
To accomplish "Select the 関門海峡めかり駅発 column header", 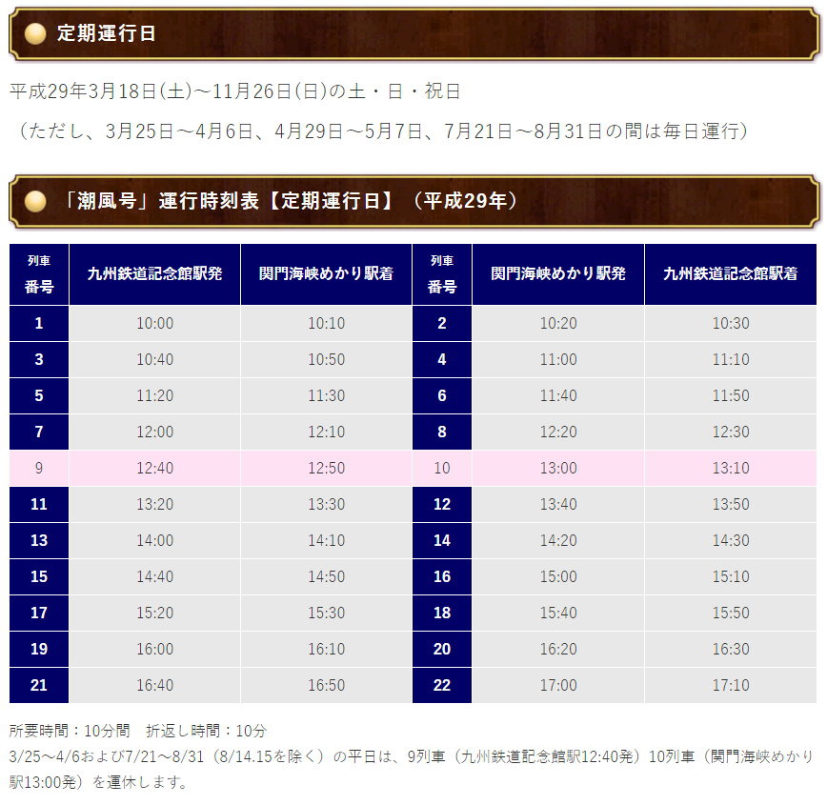I will 558,273.
